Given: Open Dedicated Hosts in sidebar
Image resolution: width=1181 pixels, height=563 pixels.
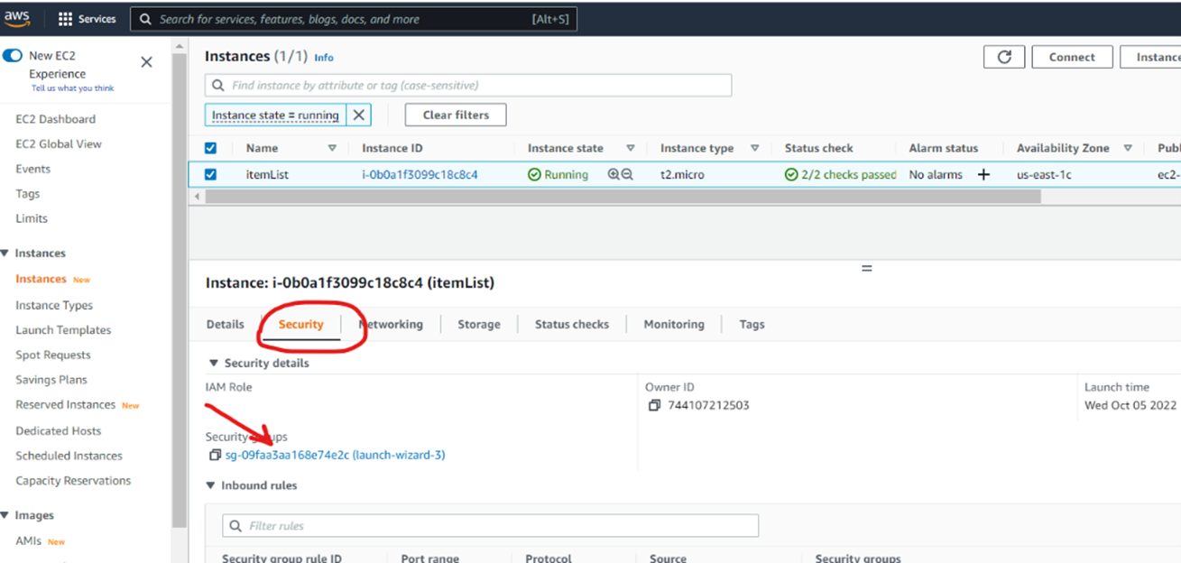Looking at the screenshot, I should [x=59, y=431].
